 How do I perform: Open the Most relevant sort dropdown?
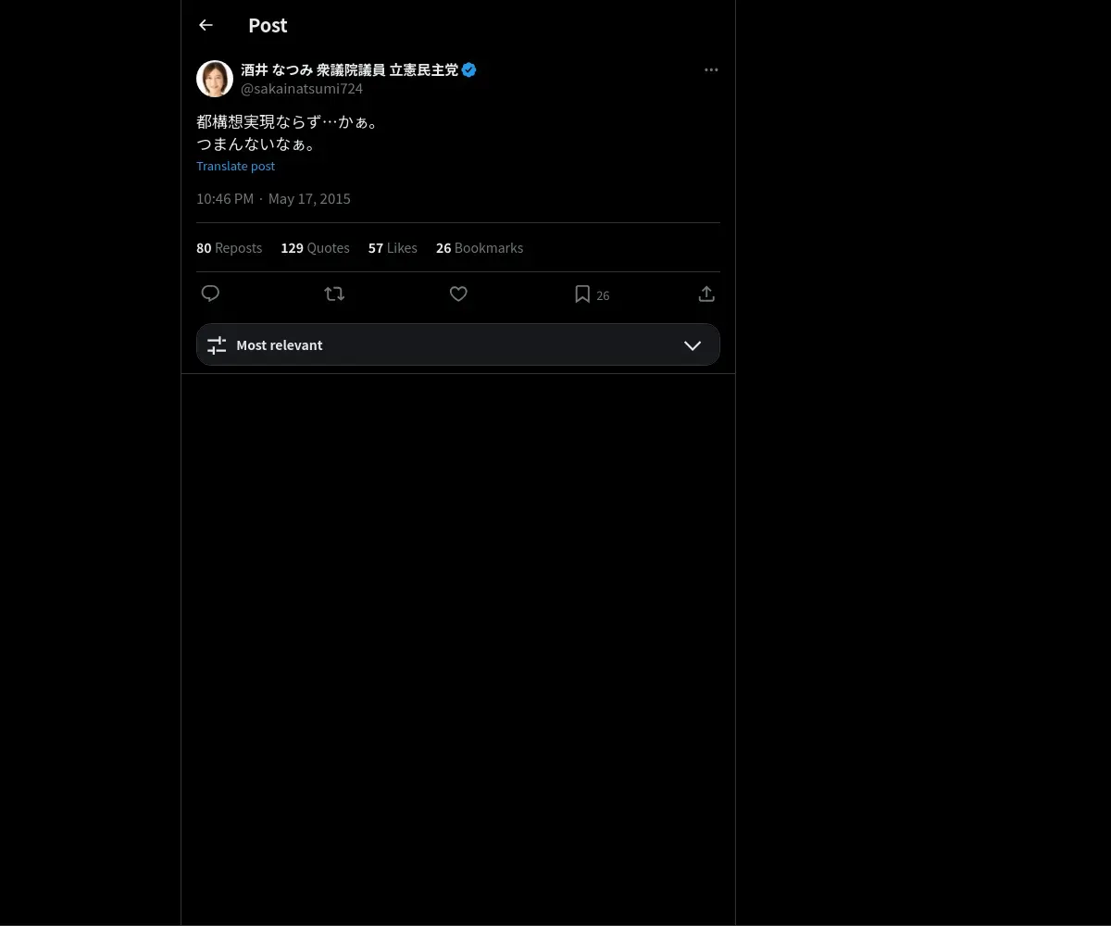point(457,344)
